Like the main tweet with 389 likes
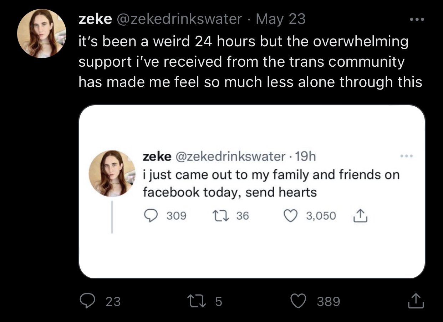The height and width of the screenshot is (322, 443). point(300,301)
